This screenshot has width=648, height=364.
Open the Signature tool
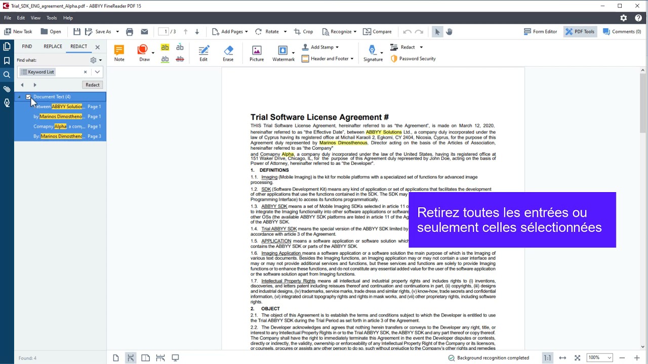pyautogui.click(x=373, y=53)
